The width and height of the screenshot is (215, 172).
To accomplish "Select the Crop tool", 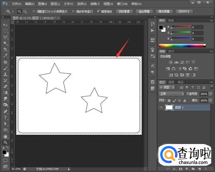I will [5, 49].
